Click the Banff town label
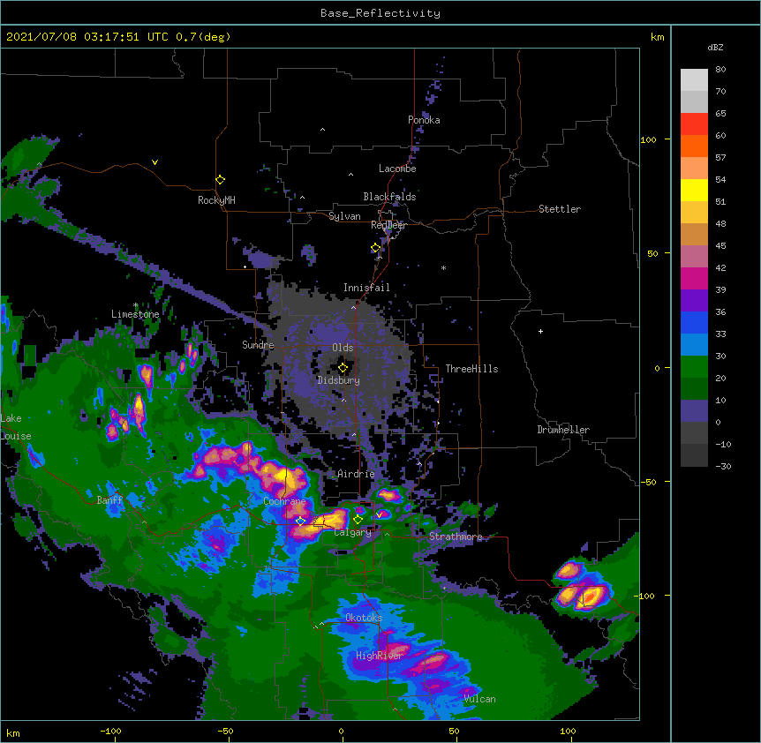 [109, 500]
